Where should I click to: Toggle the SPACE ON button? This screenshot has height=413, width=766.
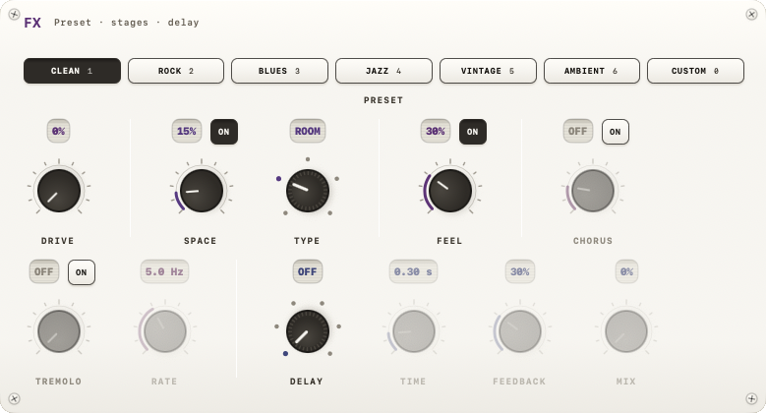pyautogui.click(x=224, y=132)
